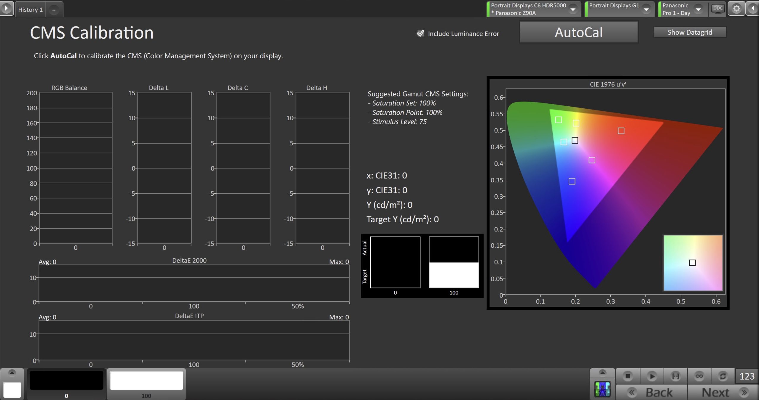
Task: Open settings gear in top toolbar
Action: pyautogui.click(x=736, y=9)
